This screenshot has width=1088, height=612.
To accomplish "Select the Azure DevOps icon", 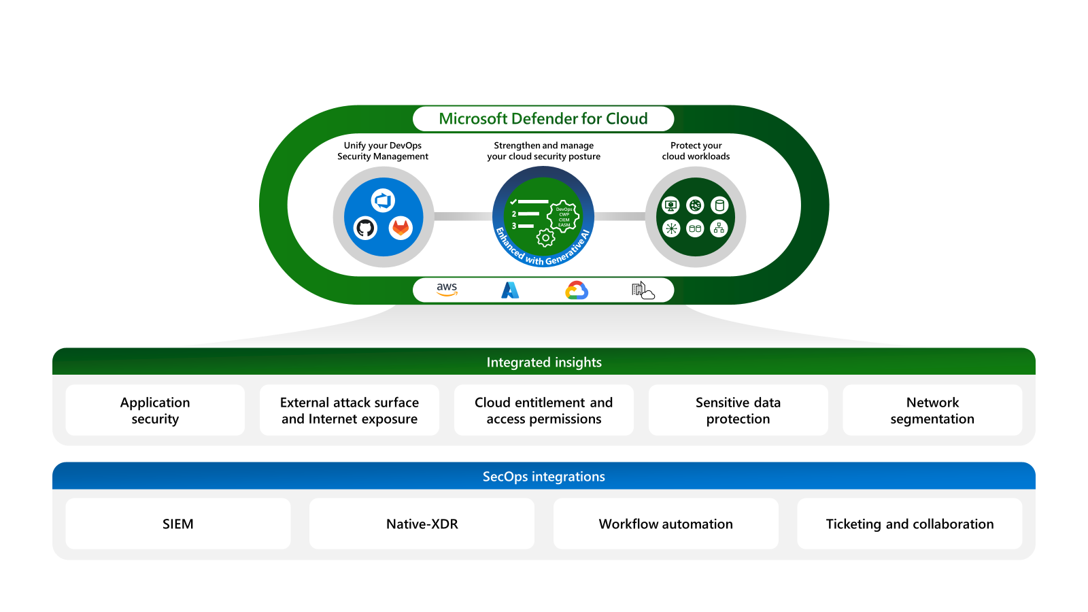I will coord(383,201).
